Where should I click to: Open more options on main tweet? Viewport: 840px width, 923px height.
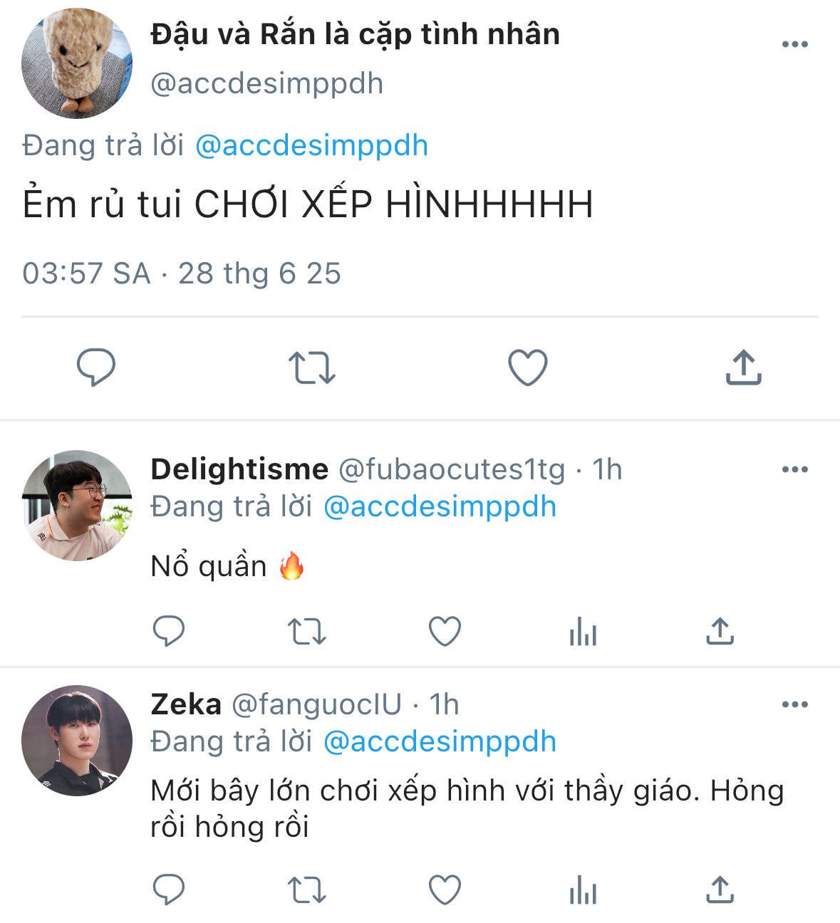(794, 44)
